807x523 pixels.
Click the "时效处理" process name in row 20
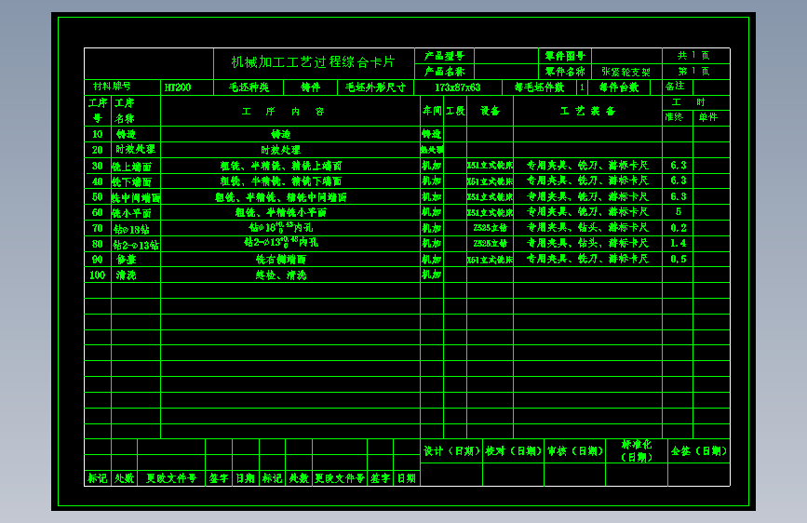(135, 149)
